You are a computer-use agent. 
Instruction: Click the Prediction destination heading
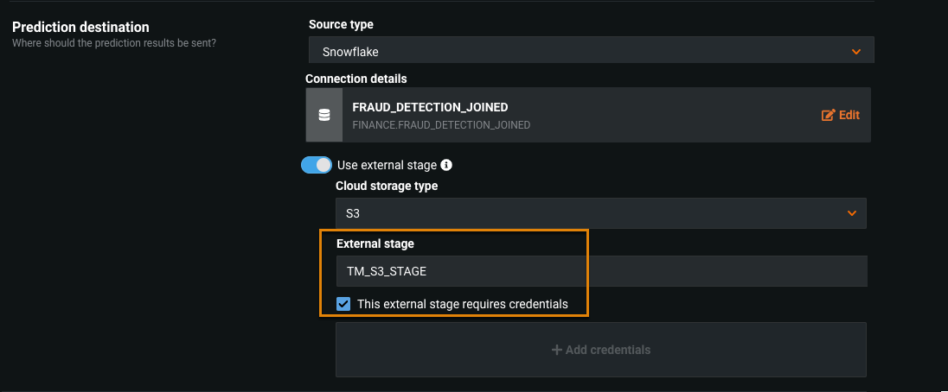(x=80, y=28)
